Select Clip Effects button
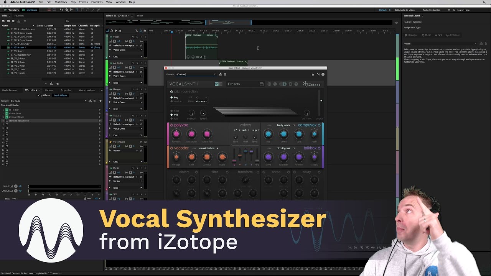Viewport: 491px width, 276px height. pos(44,95)
